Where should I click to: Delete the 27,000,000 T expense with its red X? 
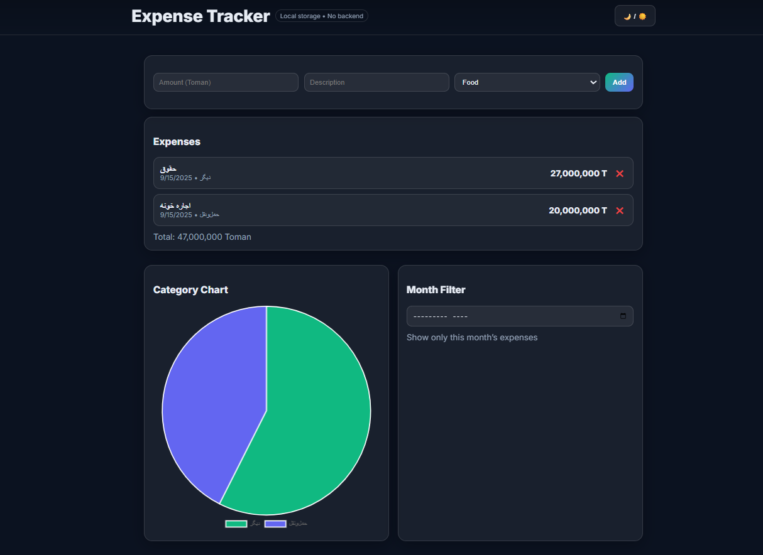(620, 173)
